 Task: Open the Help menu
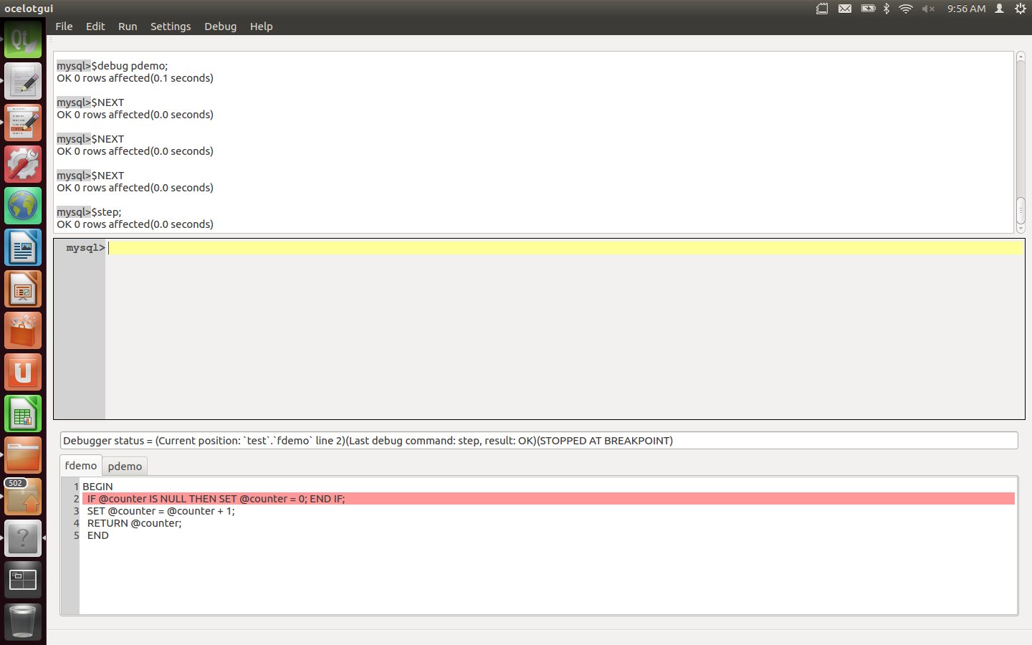pos(261,27)
